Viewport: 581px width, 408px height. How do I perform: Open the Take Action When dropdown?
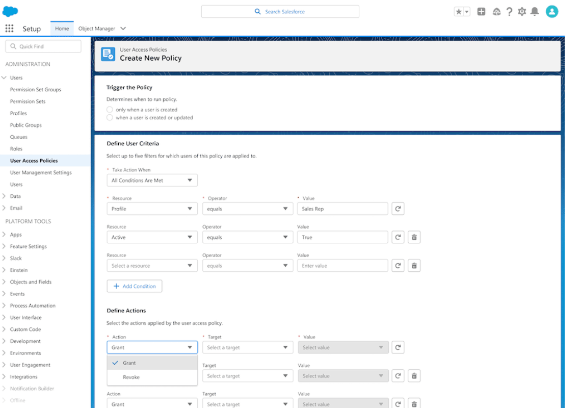point(152,180)
